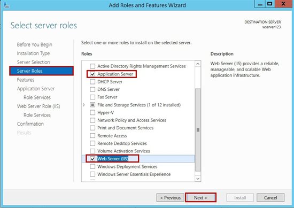
Task: Click the wizard icon in title bar
Action: [6, 5]
